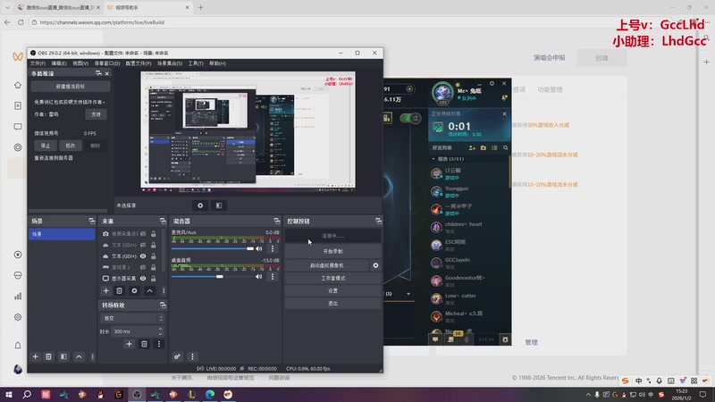Viewport: 715px width, 402px height.
Task: Move source up with arrow icon
Action: coord(149,291)
